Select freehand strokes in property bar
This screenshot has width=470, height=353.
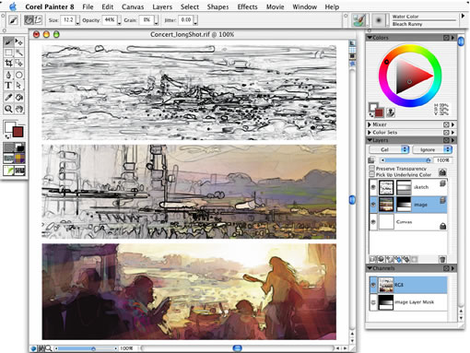pos(29,20)
